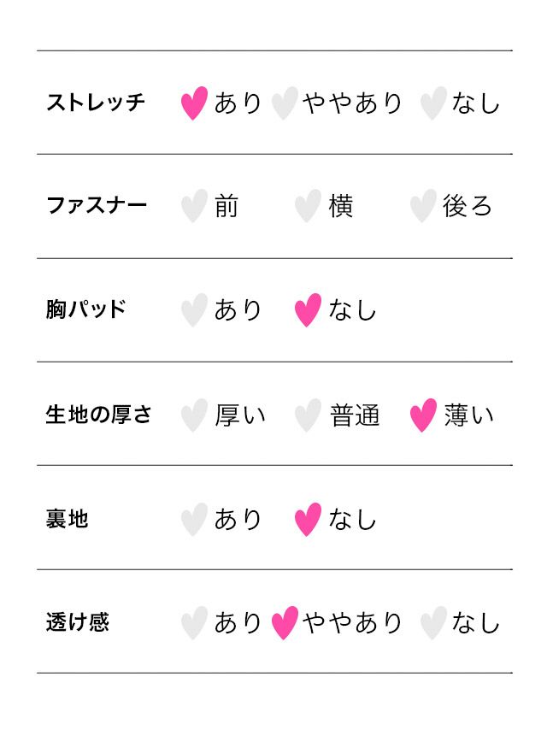The height and width of the screenshot is (730, 547).
Task: Toggle the heart for 生地の厚さ 普通
Action: [308, 415]
